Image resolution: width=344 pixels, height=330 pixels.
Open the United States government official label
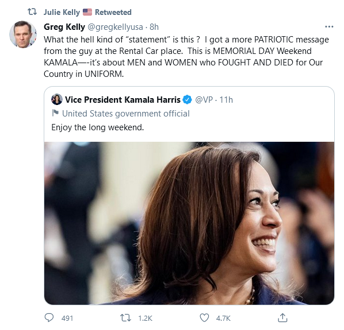point(126,114)
